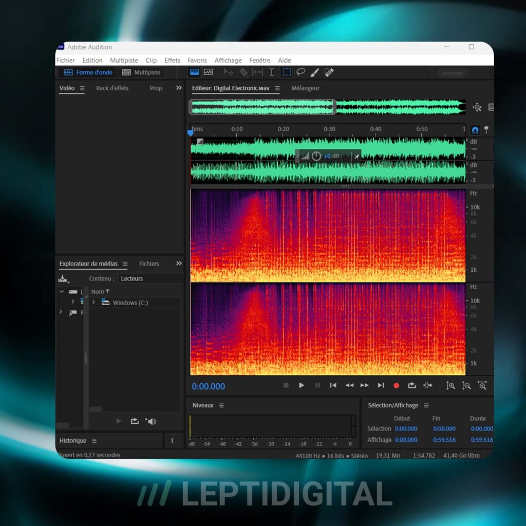Open Sélection/Affichage panel menu

coord(426,406)
